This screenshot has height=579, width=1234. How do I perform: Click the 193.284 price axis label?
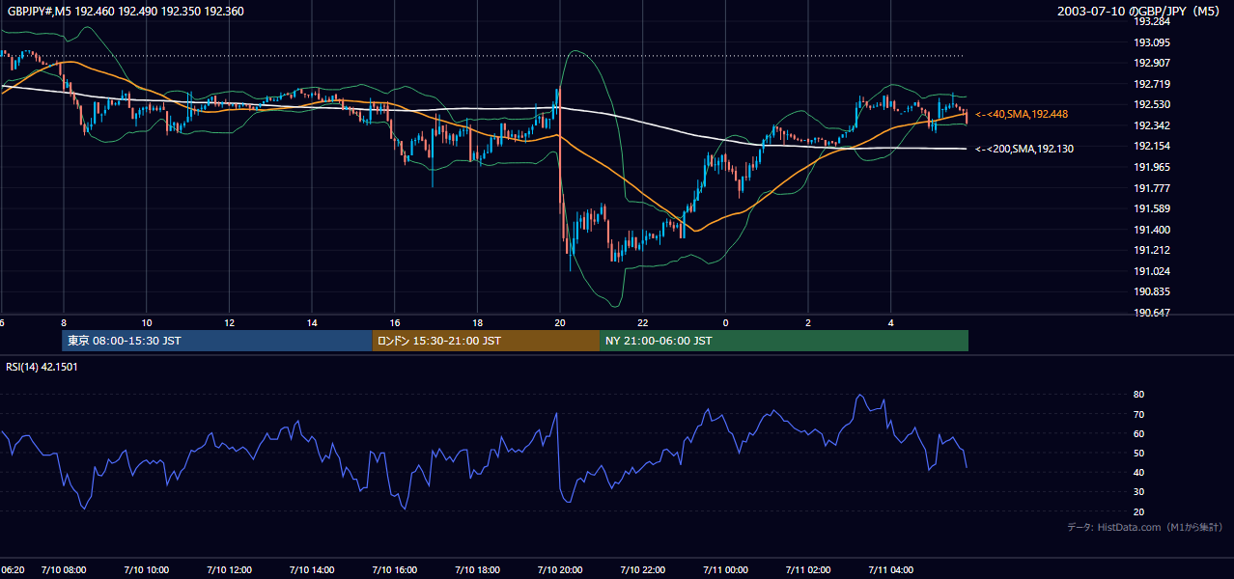pos(1151,21)
